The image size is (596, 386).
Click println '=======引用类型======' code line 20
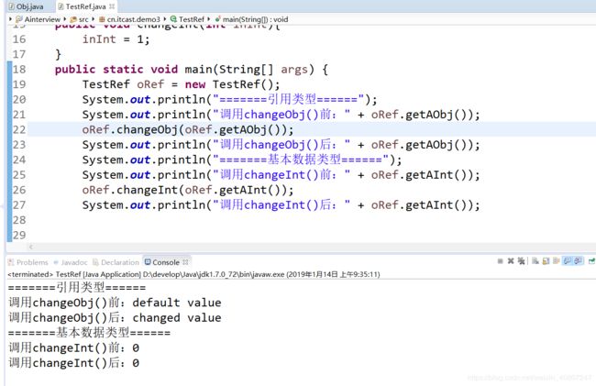pos(229,100)
